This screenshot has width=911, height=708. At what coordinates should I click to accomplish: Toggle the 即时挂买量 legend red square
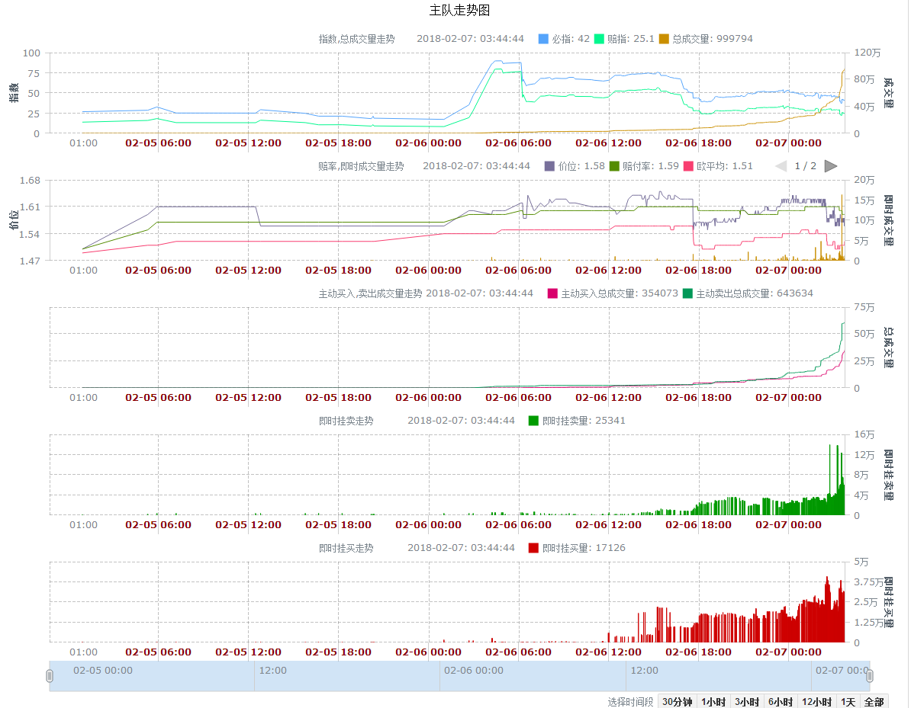(x=533, y=547)
